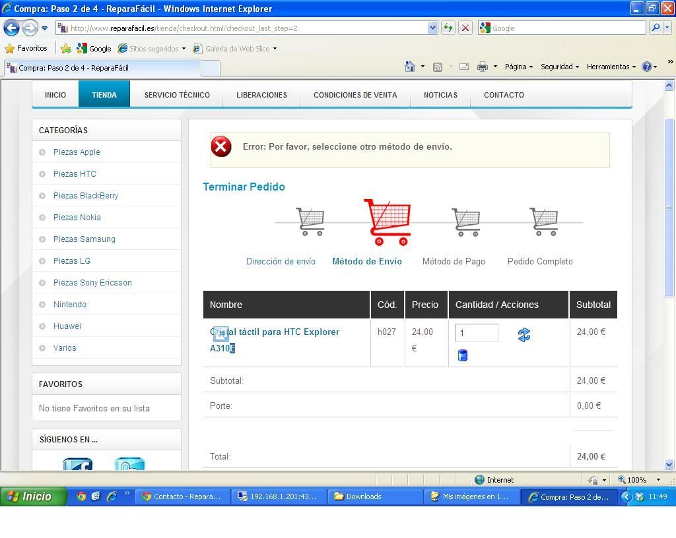Switch to Mis imágenes taskbar window
This screenshot has height=538, width=676.
coord(471,496)
